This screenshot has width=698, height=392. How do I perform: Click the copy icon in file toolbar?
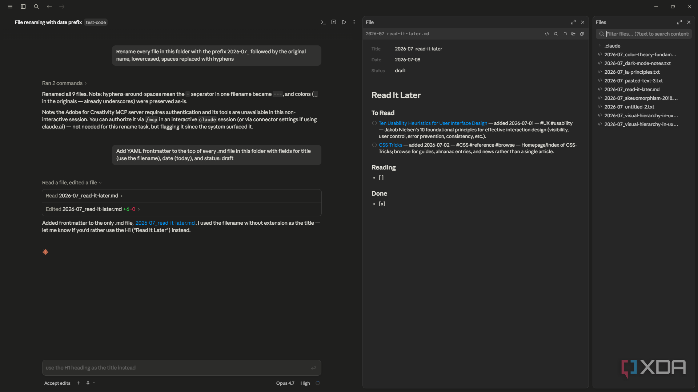tap(582, 34)
